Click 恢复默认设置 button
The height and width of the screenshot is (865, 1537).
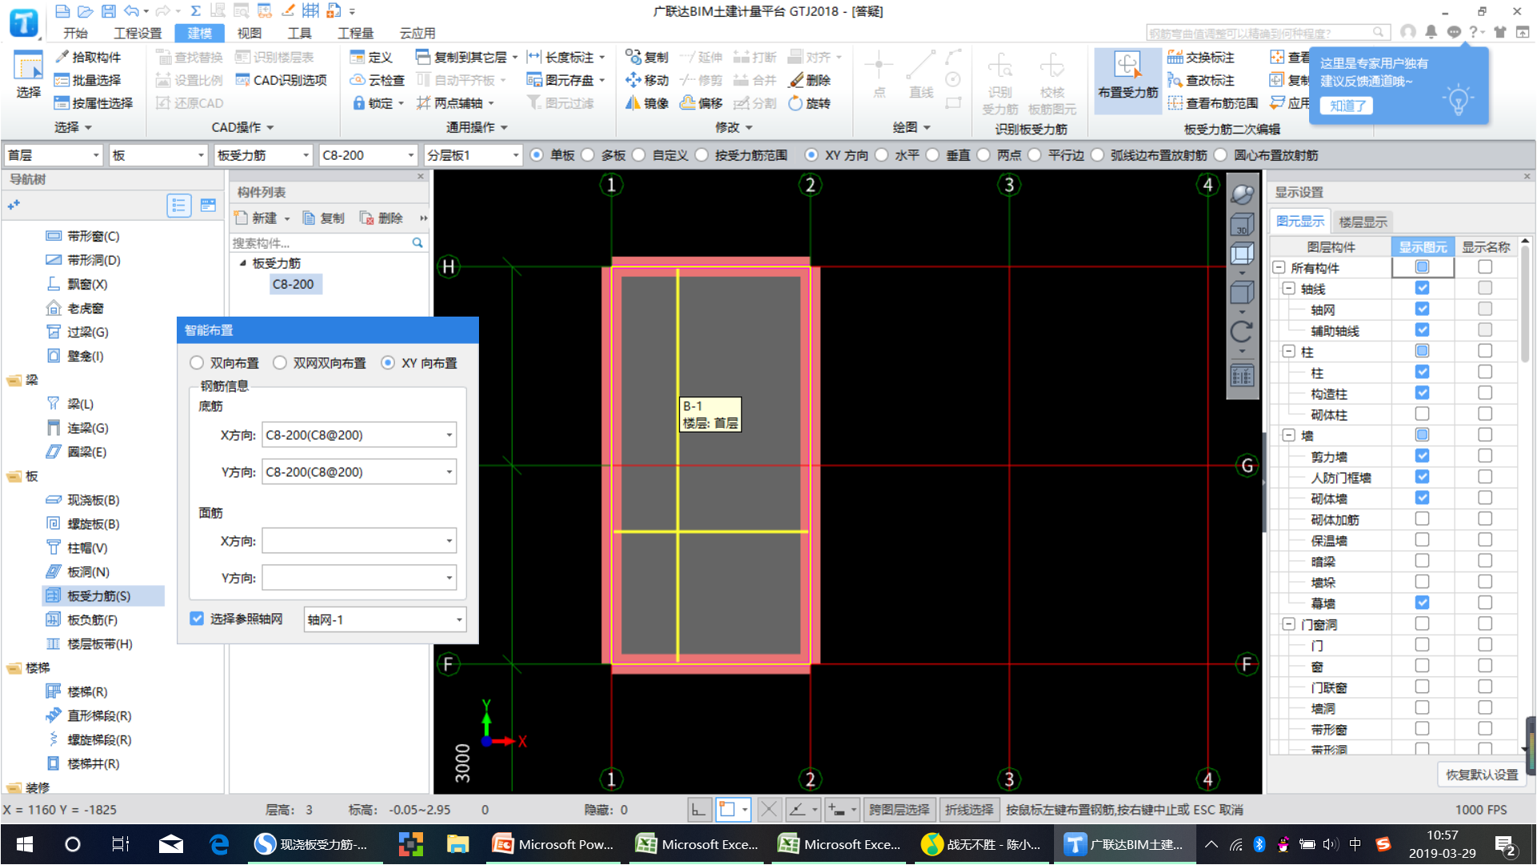click(1481, 775)
